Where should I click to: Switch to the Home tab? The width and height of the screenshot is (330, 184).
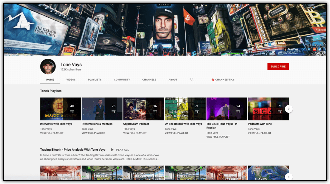click(50, 80)
